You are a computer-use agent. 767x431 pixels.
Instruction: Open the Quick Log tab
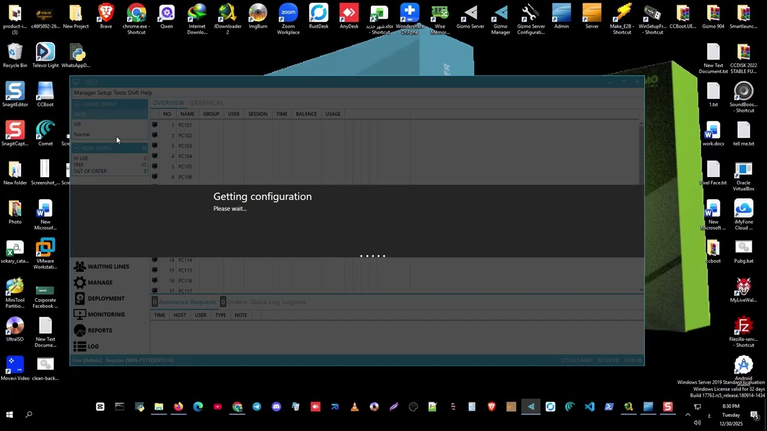click(265, 302)
